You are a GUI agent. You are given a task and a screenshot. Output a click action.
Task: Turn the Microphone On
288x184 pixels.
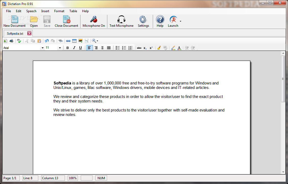pos(94,21)
